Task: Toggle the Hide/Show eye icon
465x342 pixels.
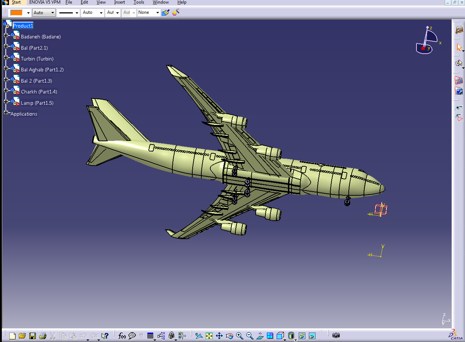Action: pos(459,108)
